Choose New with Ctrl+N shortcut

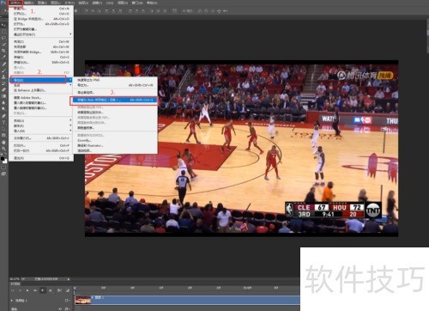tap(41, 9)
